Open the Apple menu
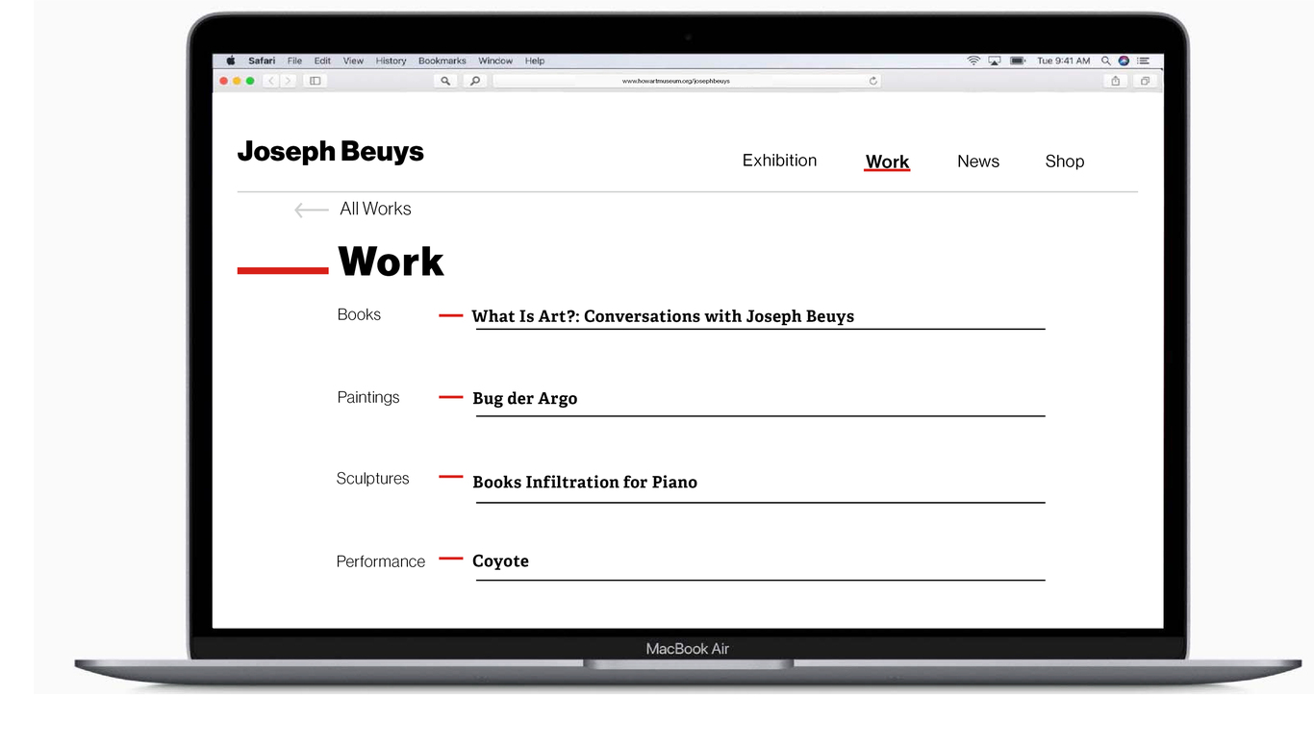Image resolution: width=1314 pixels, height=746 pixels. (231, 61)
